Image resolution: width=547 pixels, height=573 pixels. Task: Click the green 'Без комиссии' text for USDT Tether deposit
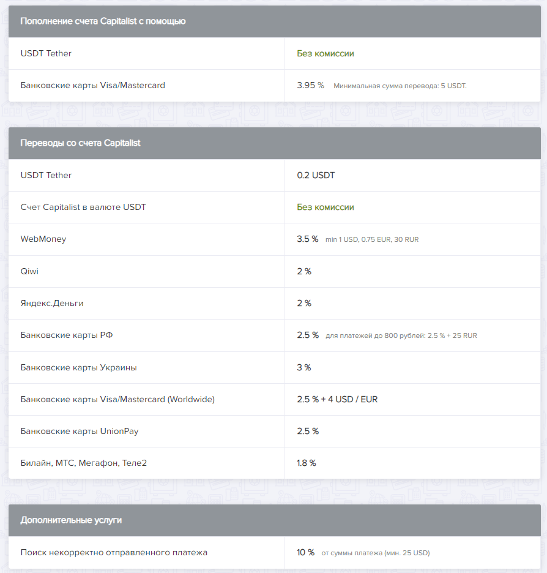[326, 53]
